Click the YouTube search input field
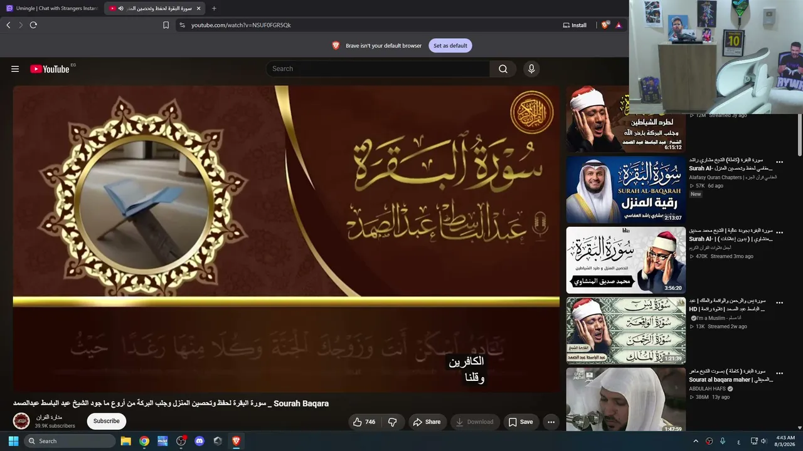803x451 pixels. [x=378, y=69]
